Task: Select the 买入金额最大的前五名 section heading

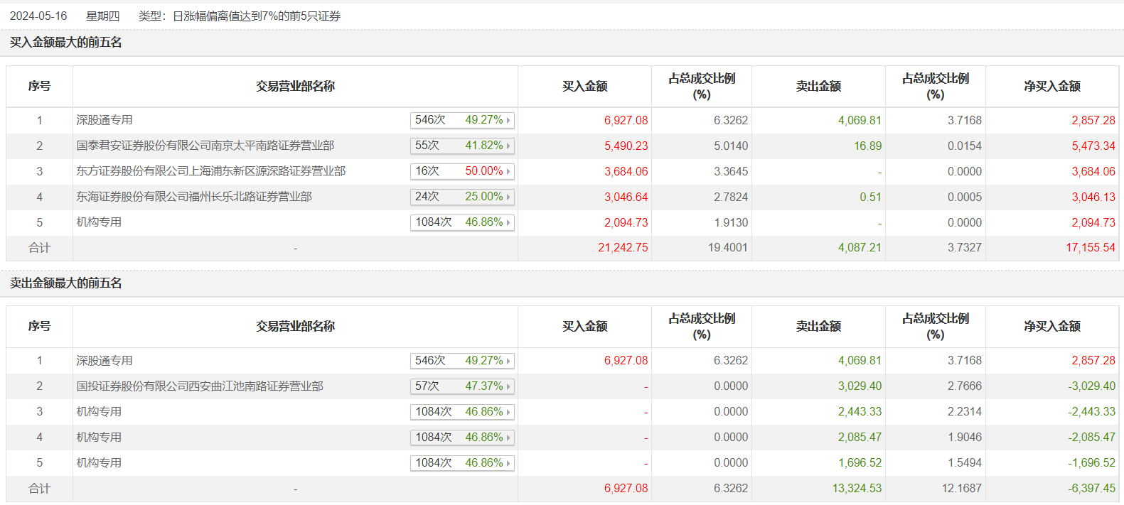Action: click(x=66, y=43)
